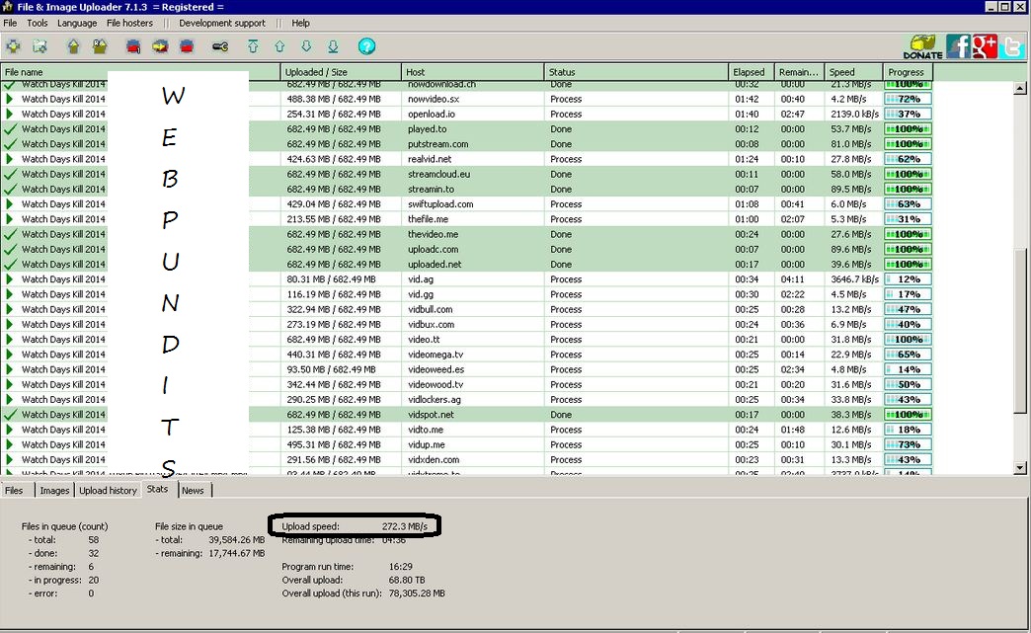
Task: Click the add images icon in toolbar
Action: point(40,46)
